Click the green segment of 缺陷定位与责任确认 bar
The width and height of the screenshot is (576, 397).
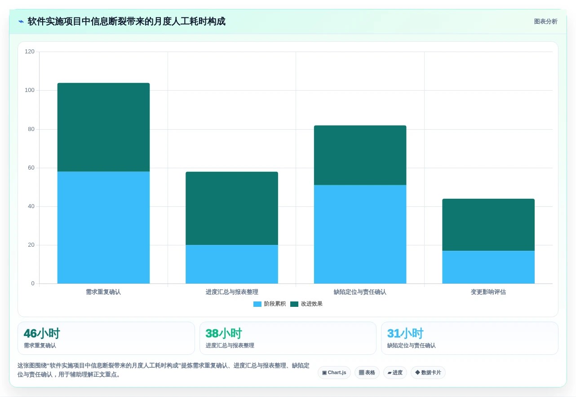[x=360, y=155]
